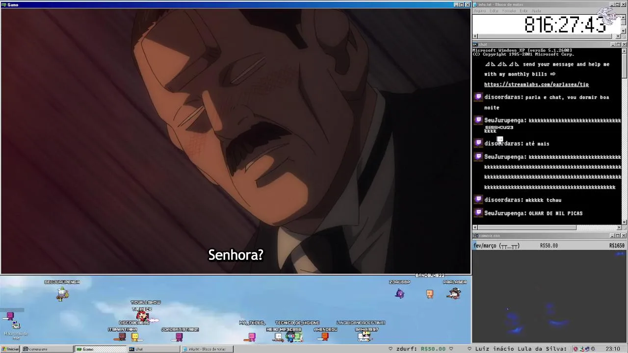The width and height of the screenshot is (628, 353).
Task: Click the discordaras mkkkkk tchau message
Action: pos(523,200)
